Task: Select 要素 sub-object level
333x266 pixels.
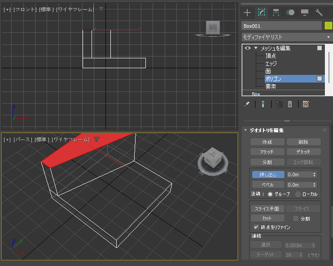Action: [271, 87]
